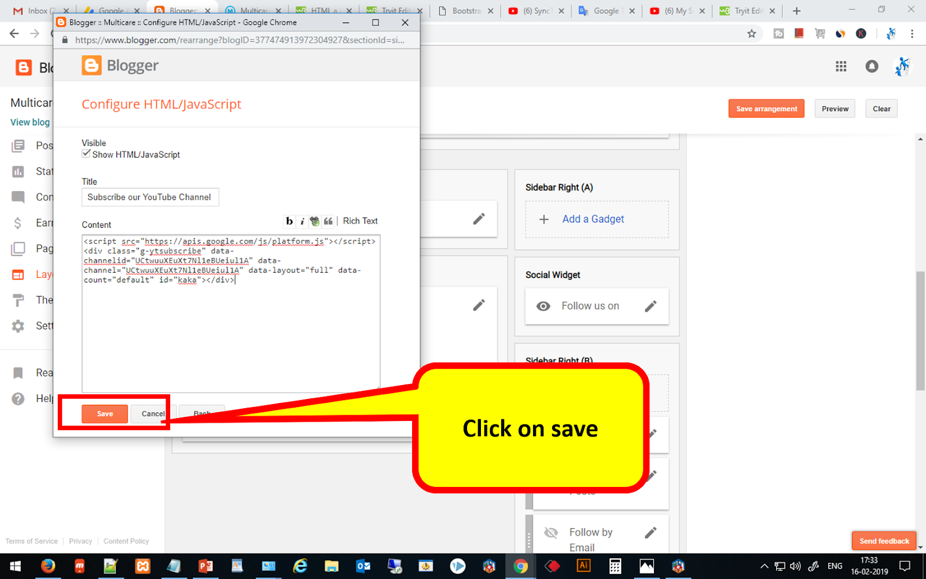Image resolution: width=926 pixels, height=579 pixels.
Task: Open the Windows Start menu
Action: 15,566
